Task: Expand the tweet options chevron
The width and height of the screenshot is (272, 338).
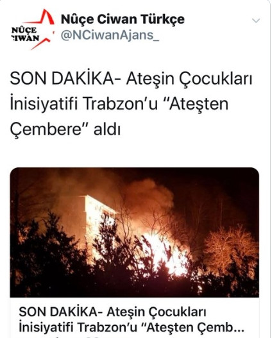Action: pyautogui.click(x=256, y=21)
